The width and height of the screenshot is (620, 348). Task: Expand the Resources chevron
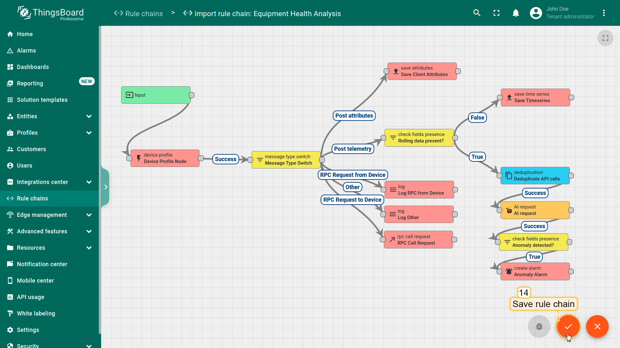coord(89,248)
